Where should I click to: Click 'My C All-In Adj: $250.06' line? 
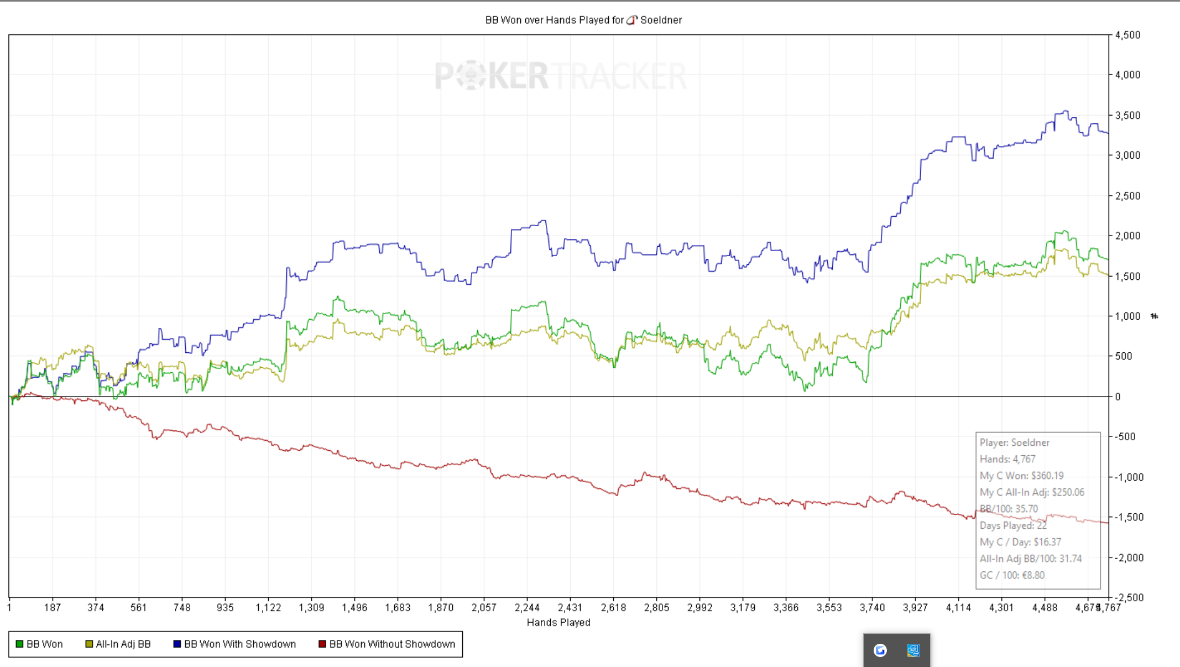pos(1032,492)
